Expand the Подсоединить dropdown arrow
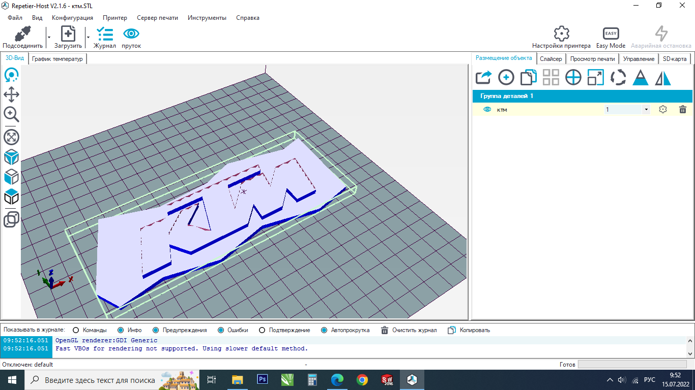This screenshot has width=695, height=390. coord(49,37)
